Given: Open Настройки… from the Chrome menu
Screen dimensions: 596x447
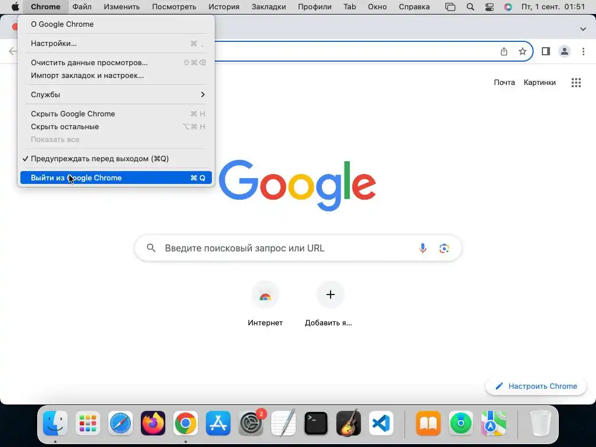Looking at the screenshot, I should tap(116, 43).
